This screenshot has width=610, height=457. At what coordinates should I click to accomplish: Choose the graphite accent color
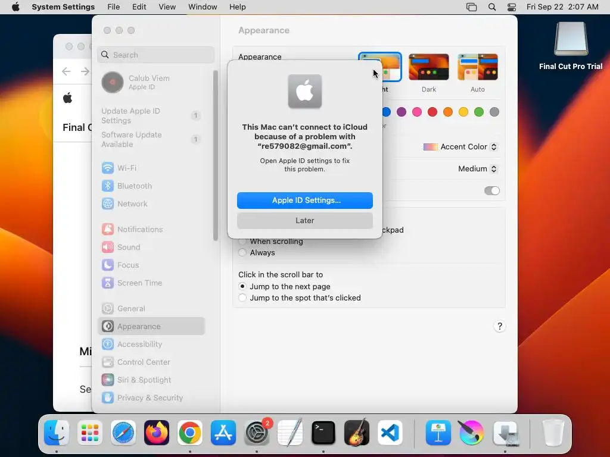tap(494, 112)
